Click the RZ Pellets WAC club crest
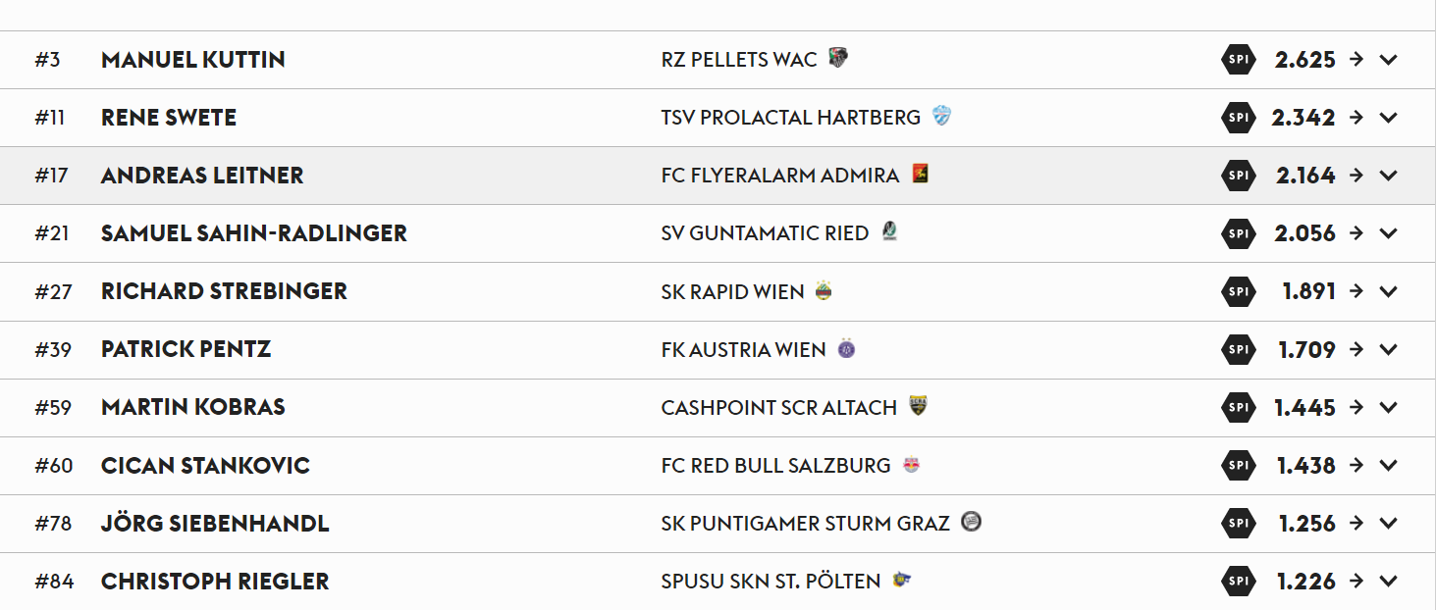This screenshot has width=1436, height=610. click(x=837, y=58)
